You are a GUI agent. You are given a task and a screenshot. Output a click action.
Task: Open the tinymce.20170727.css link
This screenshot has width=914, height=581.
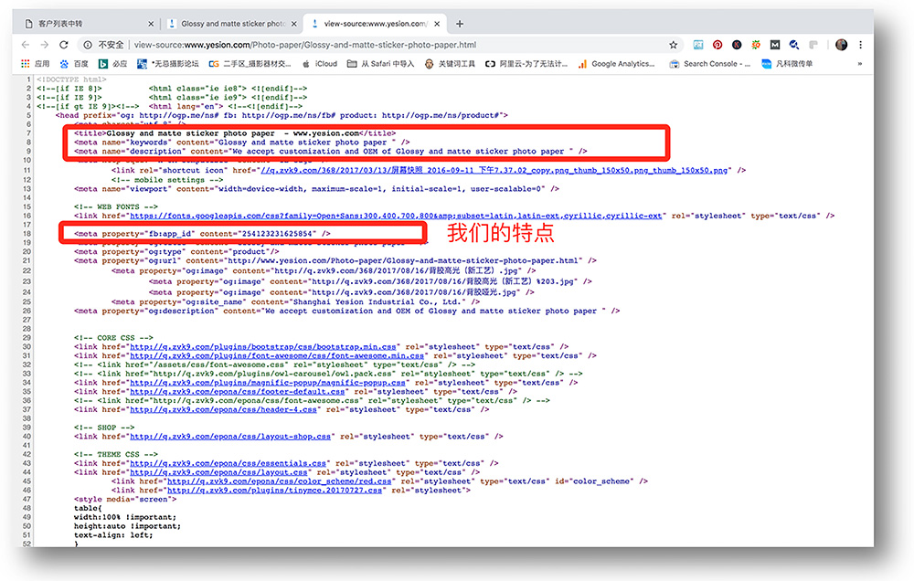click(274, 490)
